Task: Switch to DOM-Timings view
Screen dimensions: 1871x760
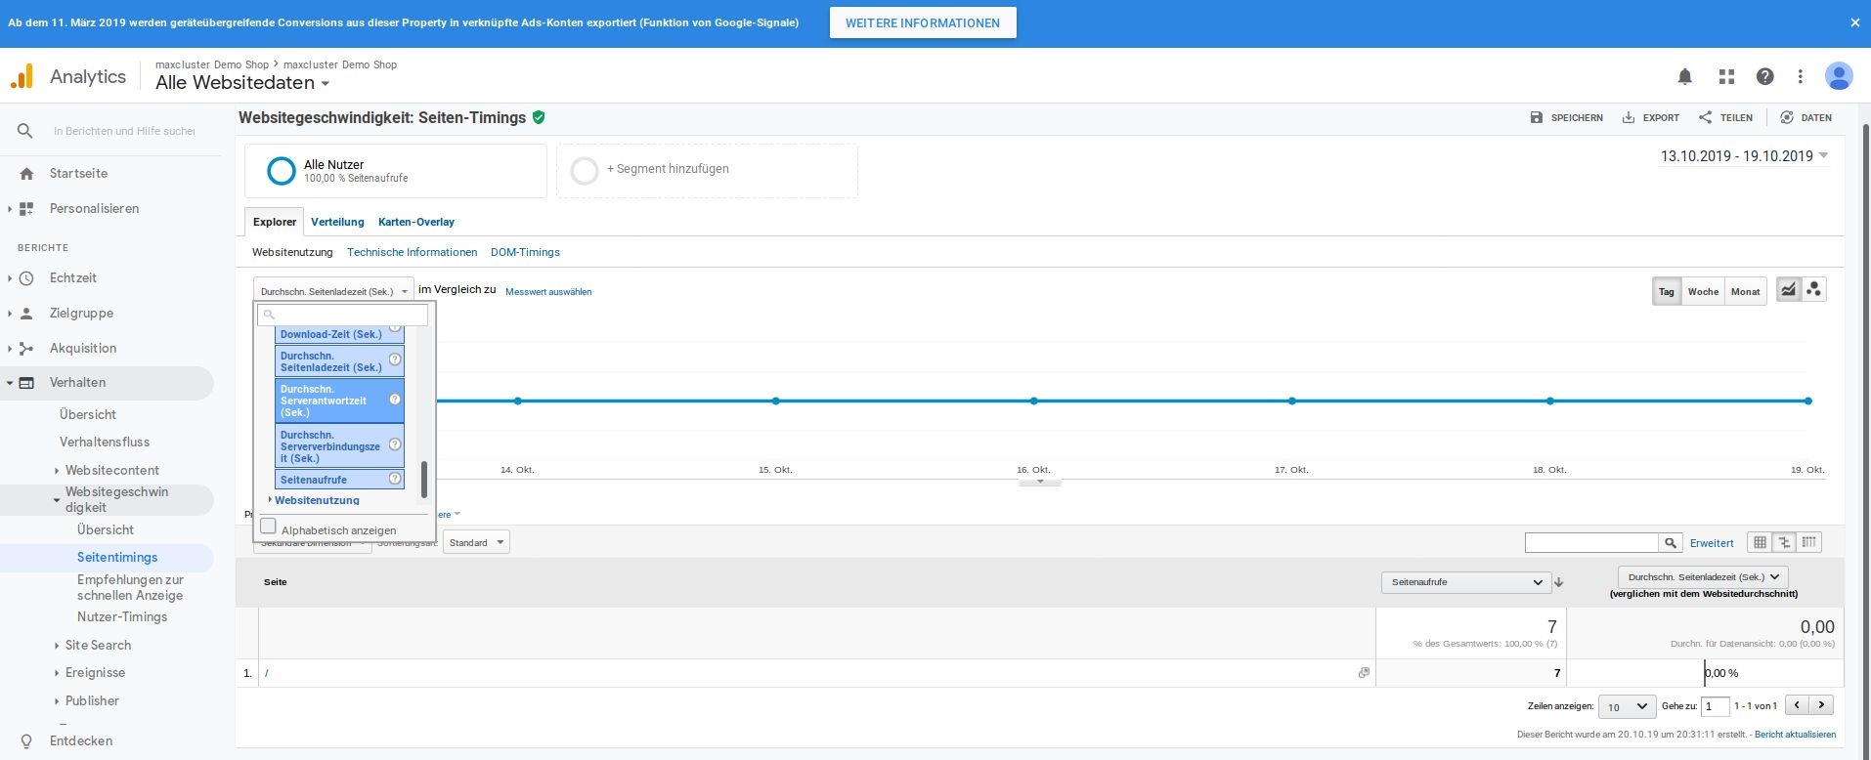Action: click(x=525, y=252)
